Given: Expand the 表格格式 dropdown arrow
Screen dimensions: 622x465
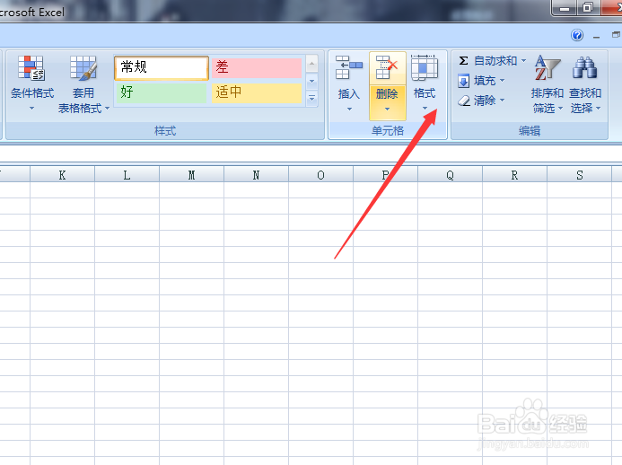Looking at the screenshot, I should (107, 108).
